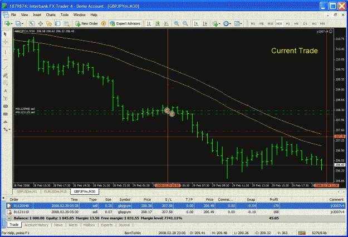Expand the Profiles dropdown arrow
Screen dimensions: 348x237
22,23
